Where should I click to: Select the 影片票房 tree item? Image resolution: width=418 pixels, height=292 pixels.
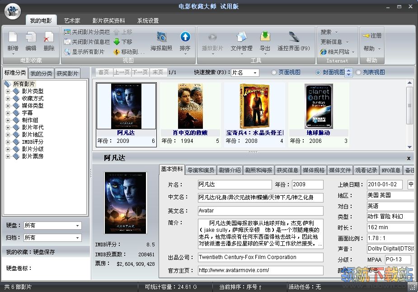pyautogui.click(x=33, y=156)
